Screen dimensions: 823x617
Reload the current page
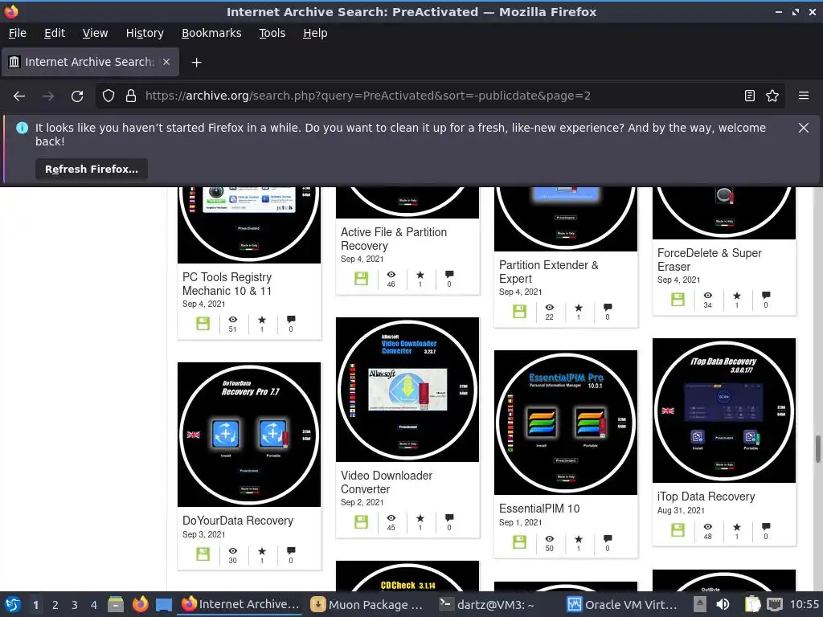click(77, 96)
